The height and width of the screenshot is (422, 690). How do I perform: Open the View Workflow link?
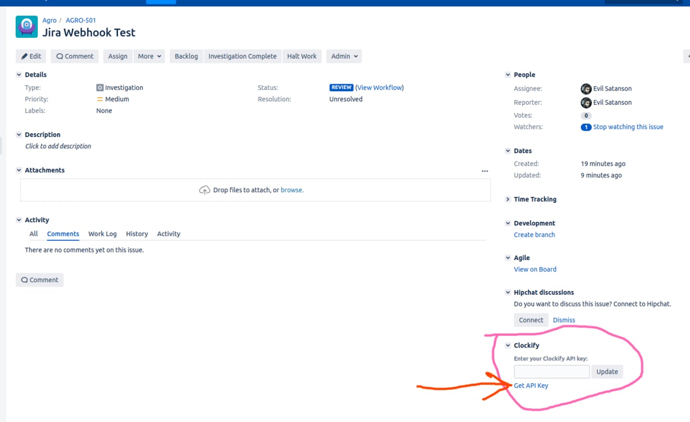click(x=379, y=87)
